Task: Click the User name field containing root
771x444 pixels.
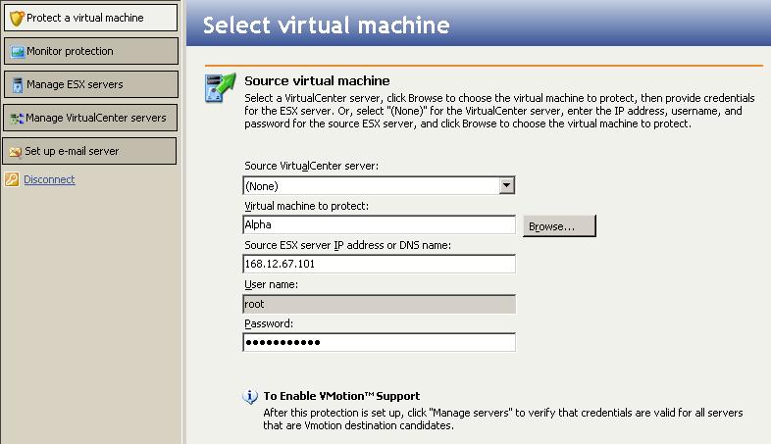Action: coord(379,304)
